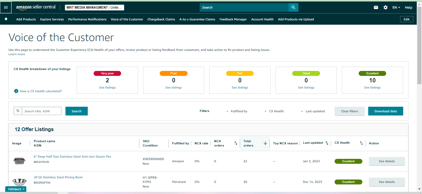Sort by Last updated arrows icon
Screen dimensions: 422x194
pyautogui.click(x=327, y=143)
